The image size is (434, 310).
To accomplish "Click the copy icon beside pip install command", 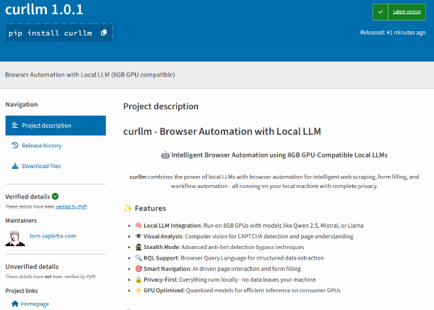I will 104,33.
